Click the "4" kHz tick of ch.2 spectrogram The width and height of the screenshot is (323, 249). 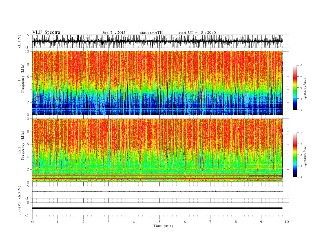pos(29,157)
